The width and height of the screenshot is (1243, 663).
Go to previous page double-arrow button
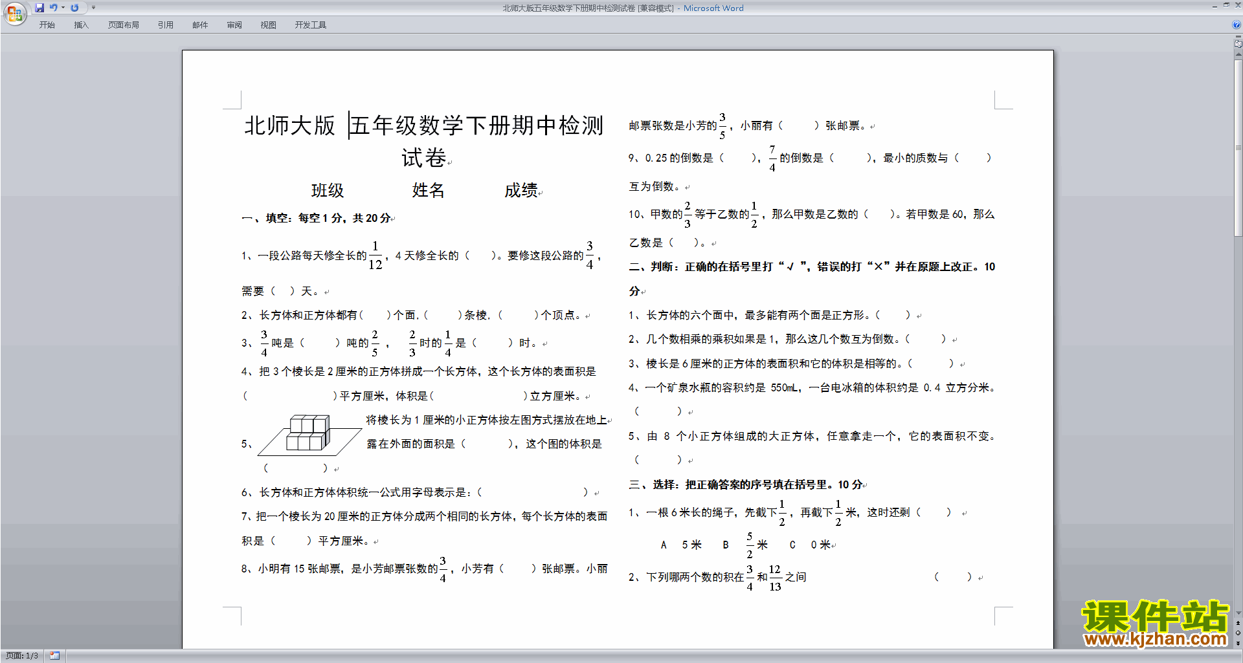click(1238, 624)
